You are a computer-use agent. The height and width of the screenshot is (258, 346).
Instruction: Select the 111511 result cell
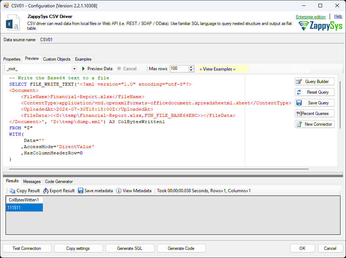pyautogui.click(x=24, y=208)
